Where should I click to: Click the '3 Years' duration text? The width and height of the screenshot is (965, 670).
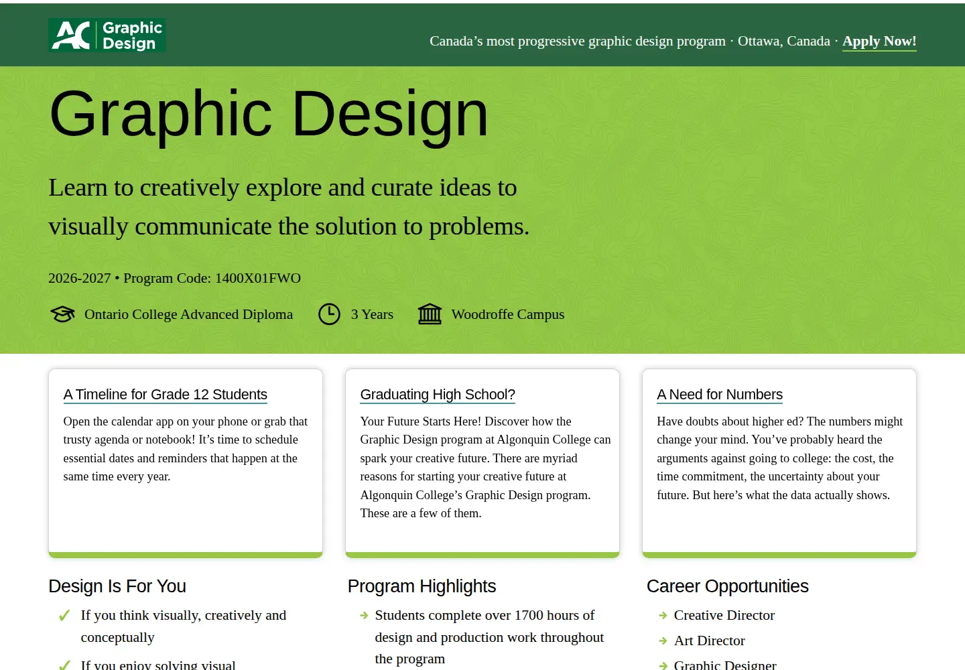tap(372, 314)
